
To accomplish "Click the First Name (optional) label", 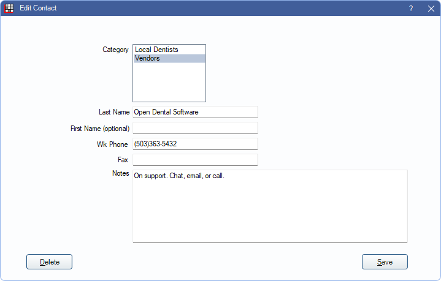I will (100, 129).
